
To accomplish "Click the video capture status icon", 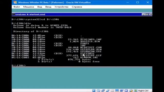I will coord(121,90).
